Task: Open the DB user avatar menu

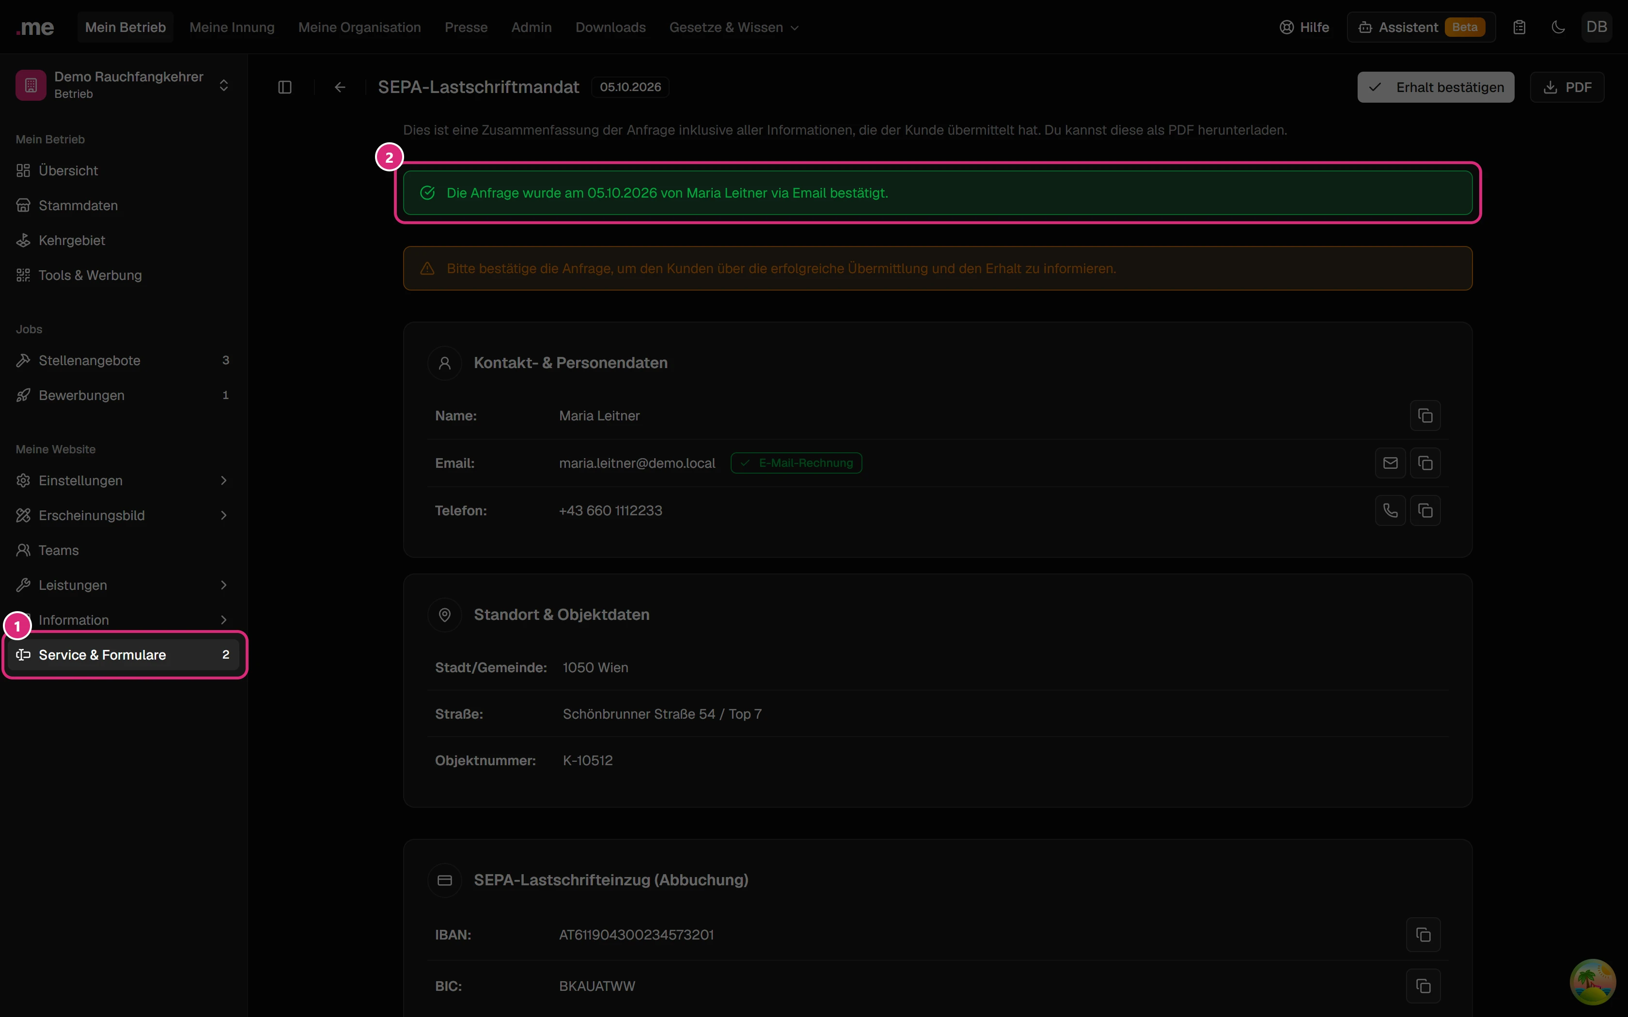Action: point(1597,28)
